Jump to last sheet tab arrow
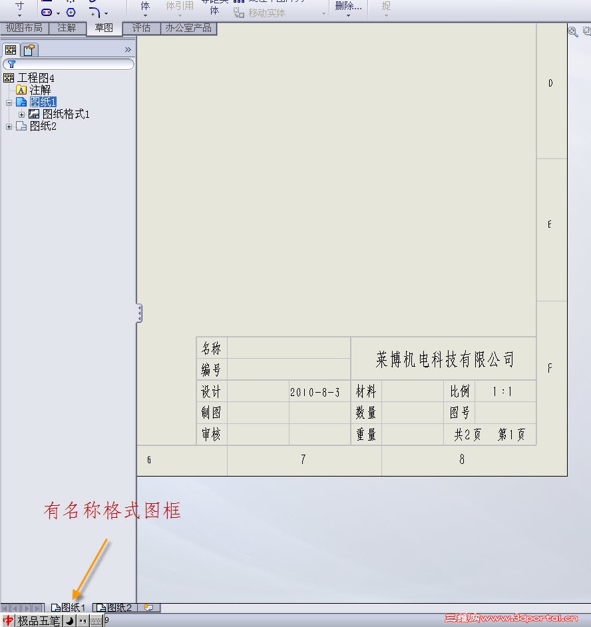This screenshot has height=627, width=591. click(38, 608)
